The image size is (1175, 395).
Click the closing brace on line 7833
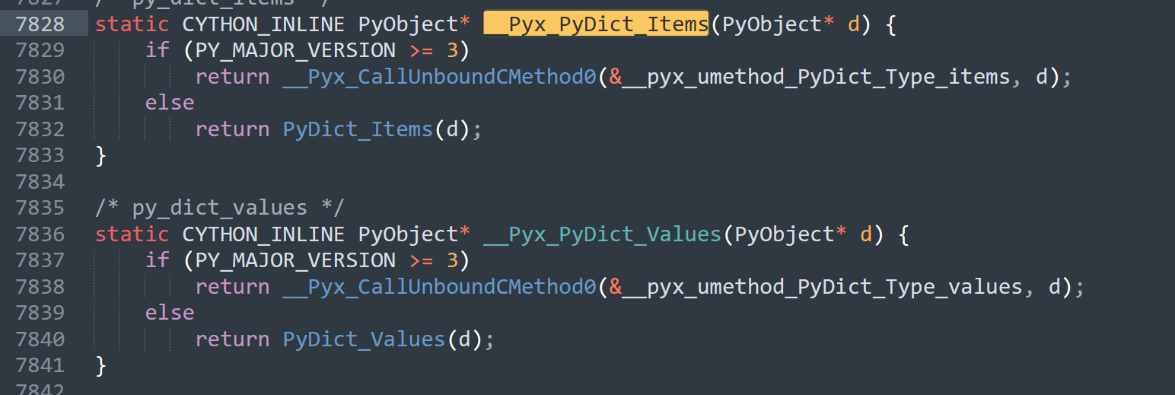click(100, 156)
